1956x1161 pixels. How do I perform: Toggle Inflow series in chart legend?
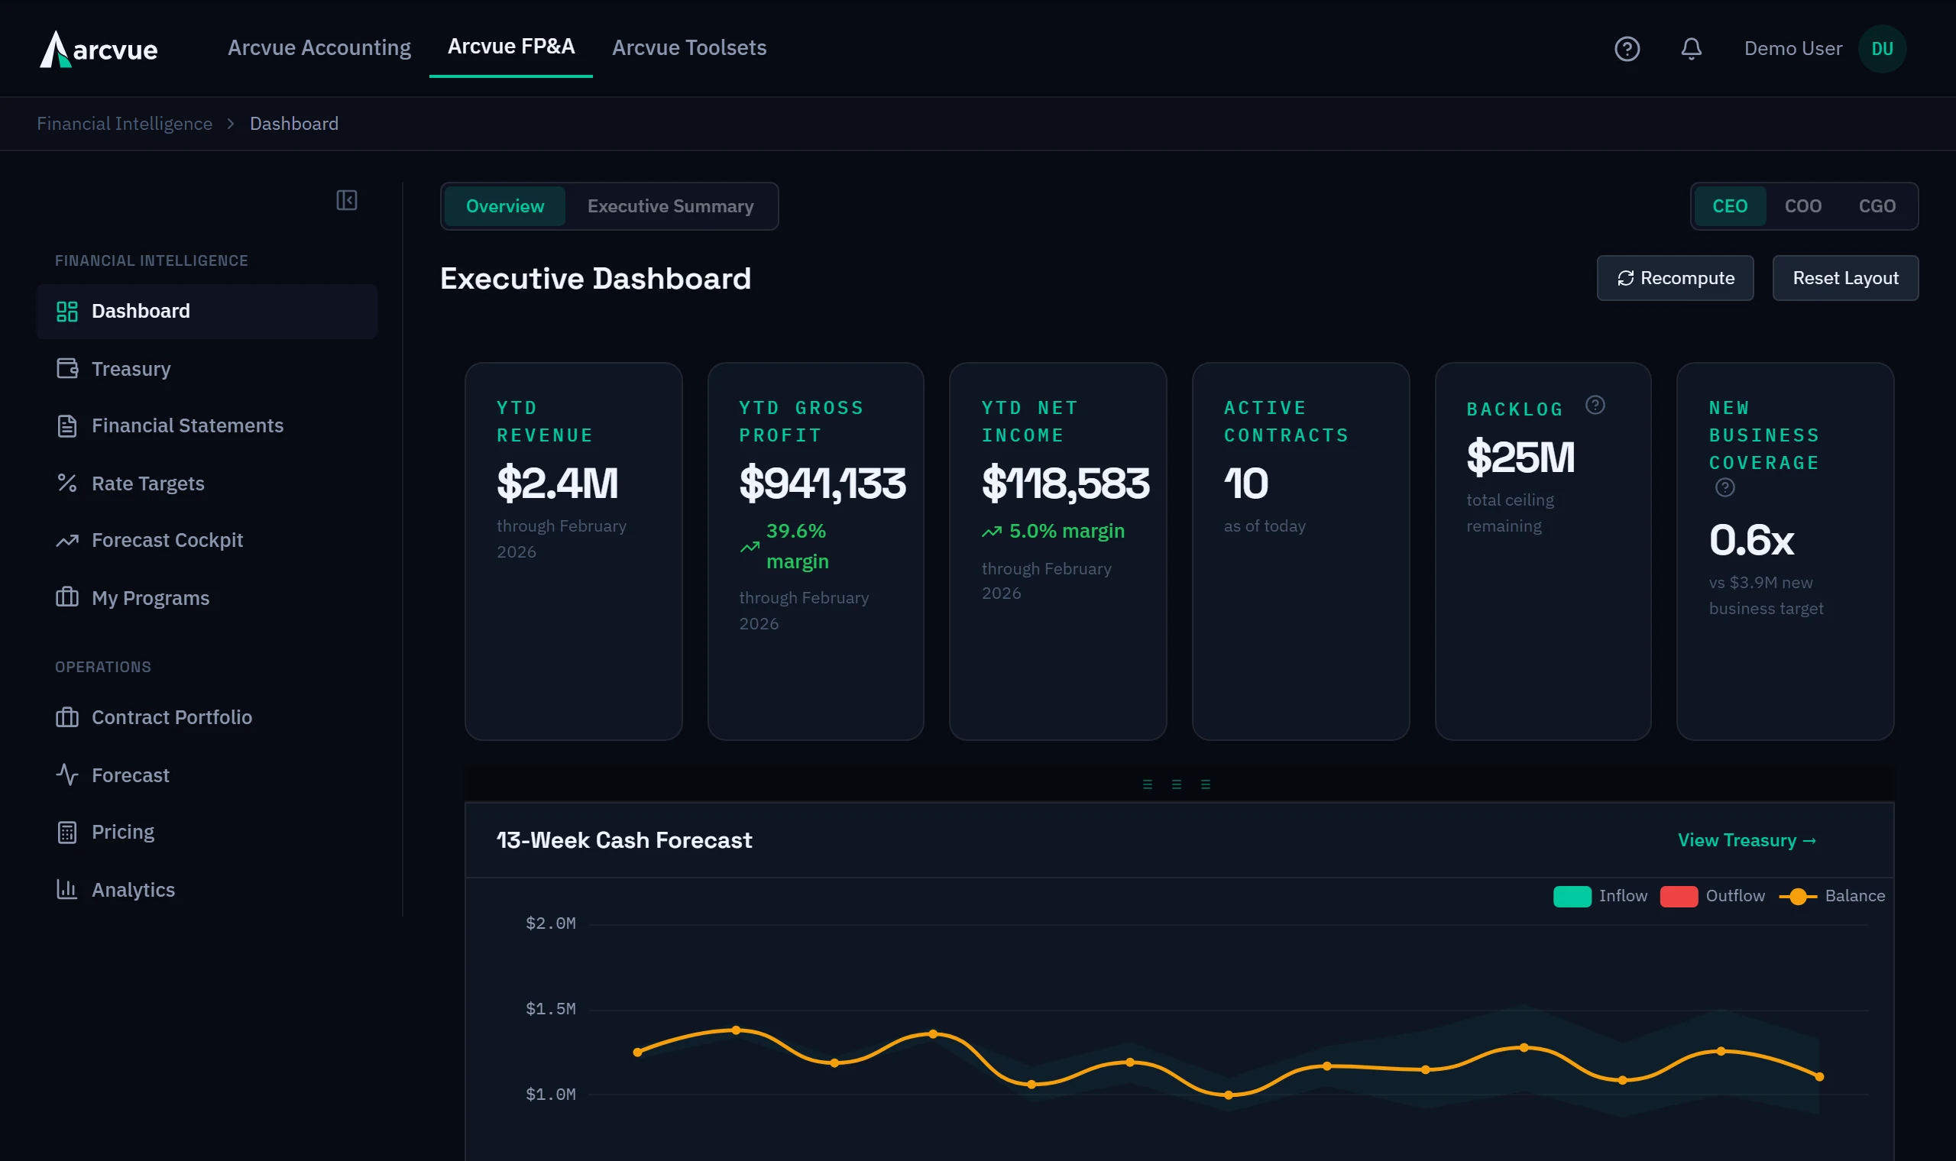pyautogui.click(x=1599, y=897)
